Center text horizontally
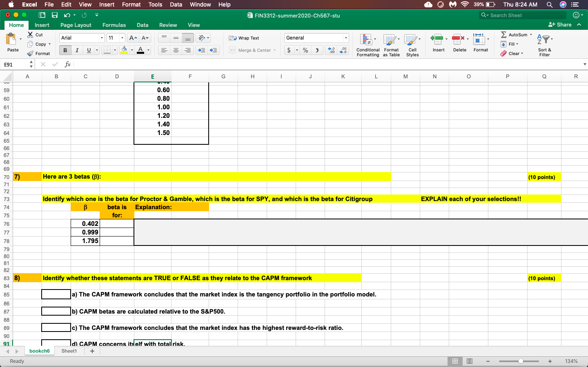 176,50
